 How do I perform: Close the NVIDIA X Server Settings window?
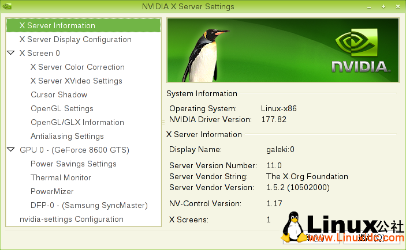[397, 6]
